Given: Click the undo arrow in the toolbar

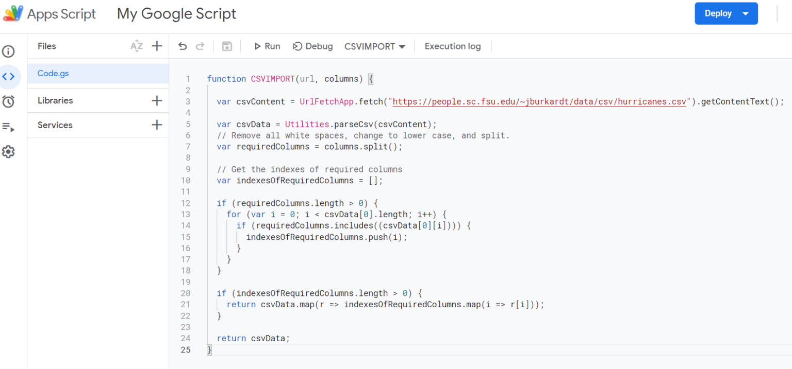Looking at the screenshot, I should pyautogui.click(x=183, y=46).
